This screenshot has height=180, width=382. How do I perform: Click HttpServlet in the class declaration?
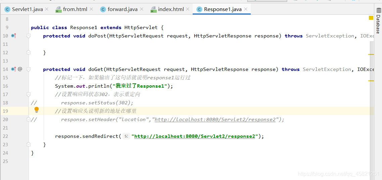(x=141, y=27)
